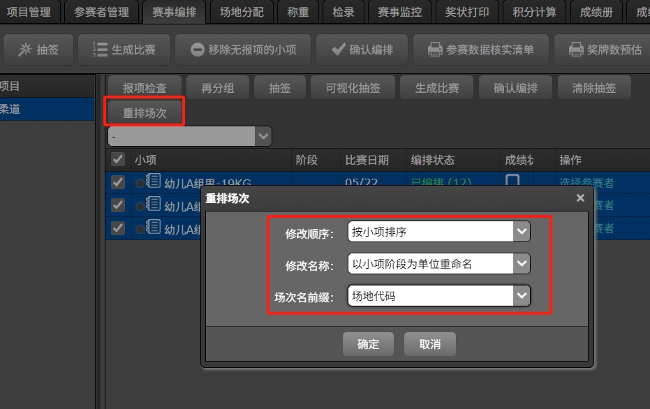650x409 pixels.
Task: Toggle the select-all checkbox in table header
Action: click(x=118, y=160)
